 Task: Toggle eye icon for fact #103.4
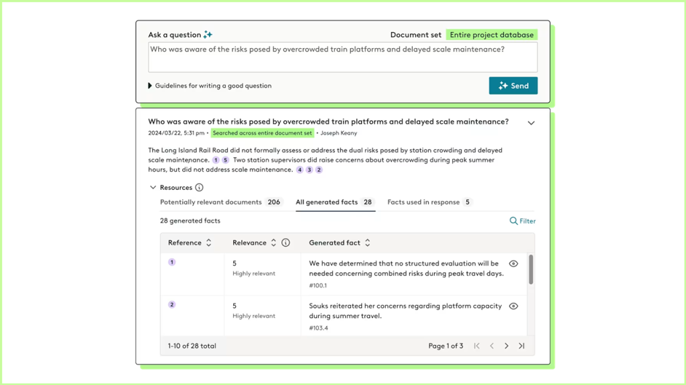click(x=513, y=306)
